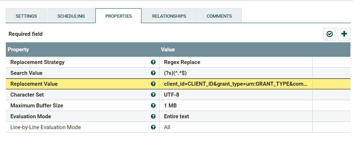Click the verify properties checkmark icon
The width and height of the screenshot is (353, 145).
coord(329,34)
